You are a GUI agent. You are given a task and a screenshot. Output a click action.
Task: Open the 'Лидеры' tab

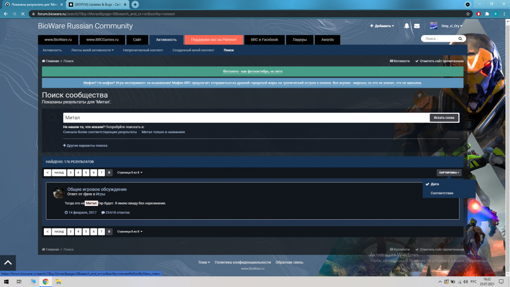[299, 39]
